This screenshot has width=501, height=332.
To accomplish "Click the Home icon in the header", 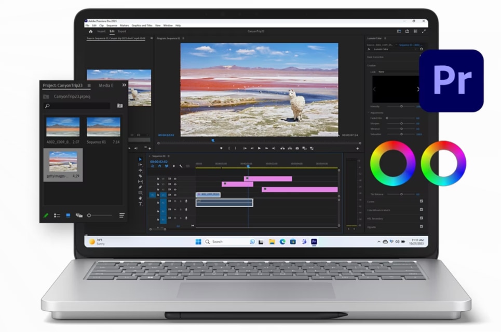I will coord(90,32).
